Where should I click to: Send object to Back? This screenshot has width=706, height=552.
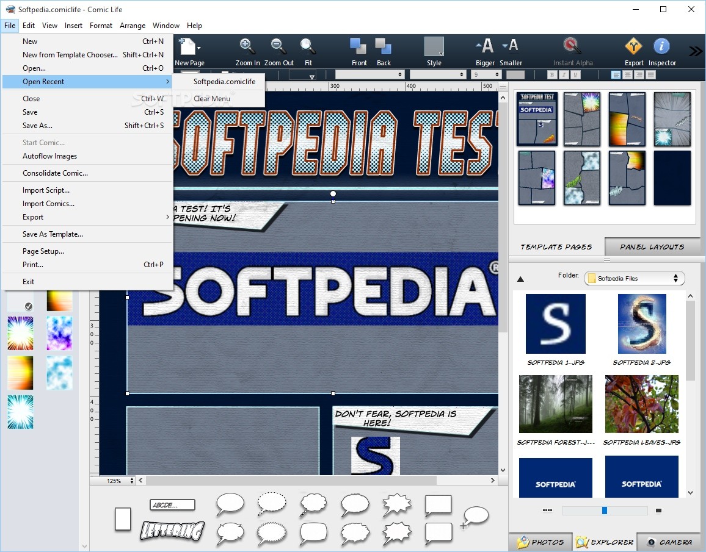(383, 46)
